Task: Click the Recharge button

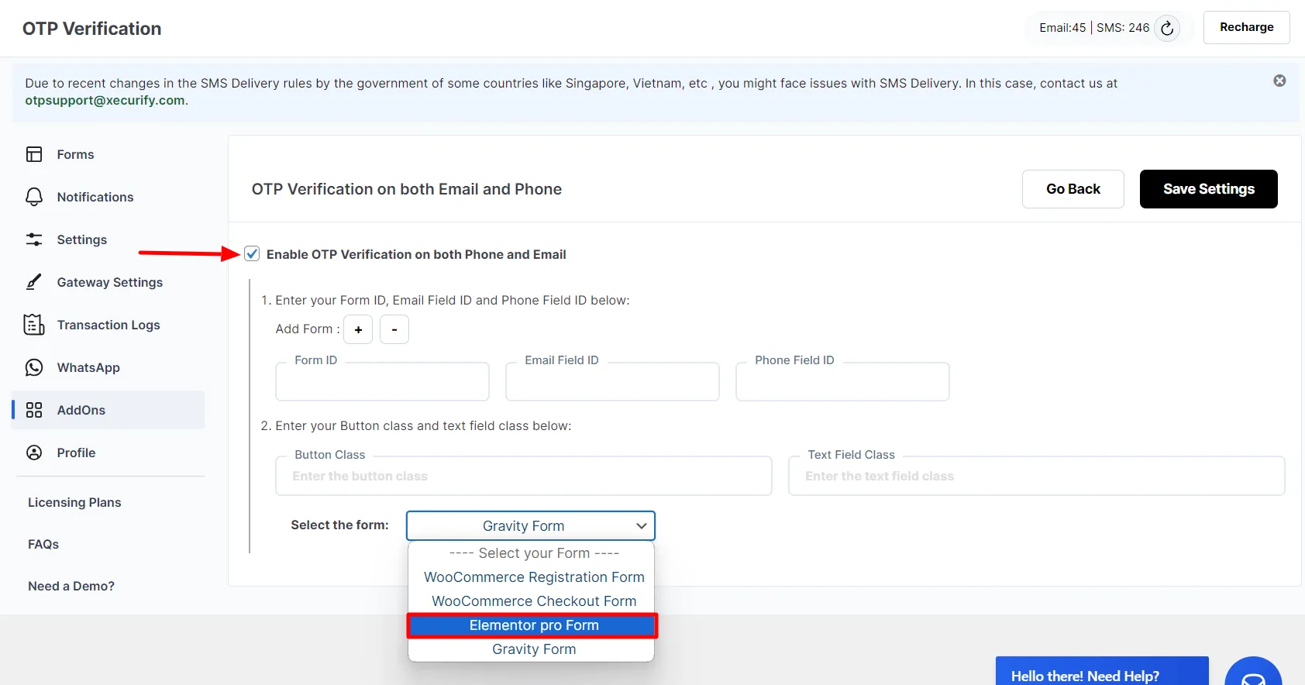Action: [x=1246, y=27]
